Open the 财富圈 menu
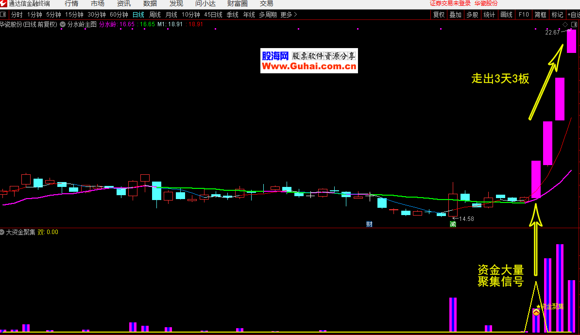The width and height of the screenshot is (580, 335). tap(237, 3)
